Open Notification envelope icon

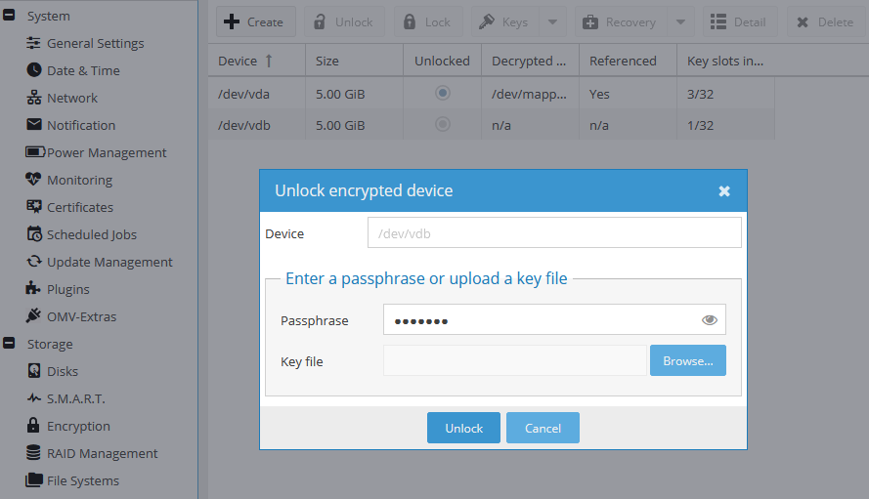click(x=34, y=125)
